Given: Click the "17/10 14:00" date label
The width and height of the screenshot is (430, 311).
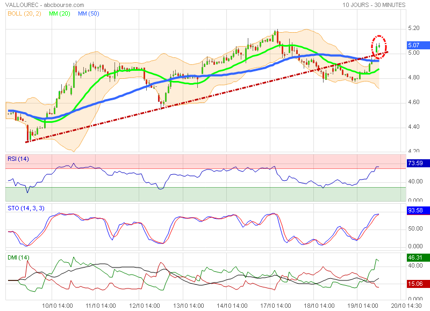Looking at the screenshot, I should [276, 306].
